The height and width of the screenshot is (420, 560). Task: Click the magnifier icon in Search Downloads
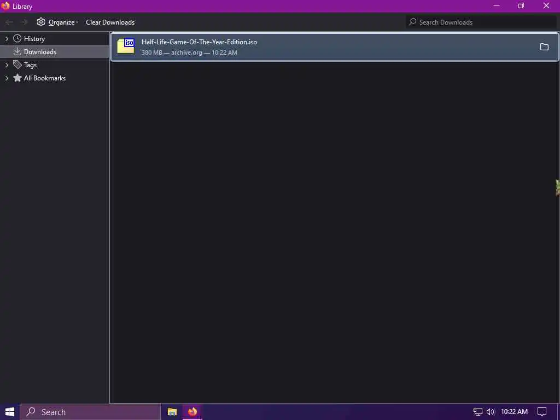[x=412, y=22]
